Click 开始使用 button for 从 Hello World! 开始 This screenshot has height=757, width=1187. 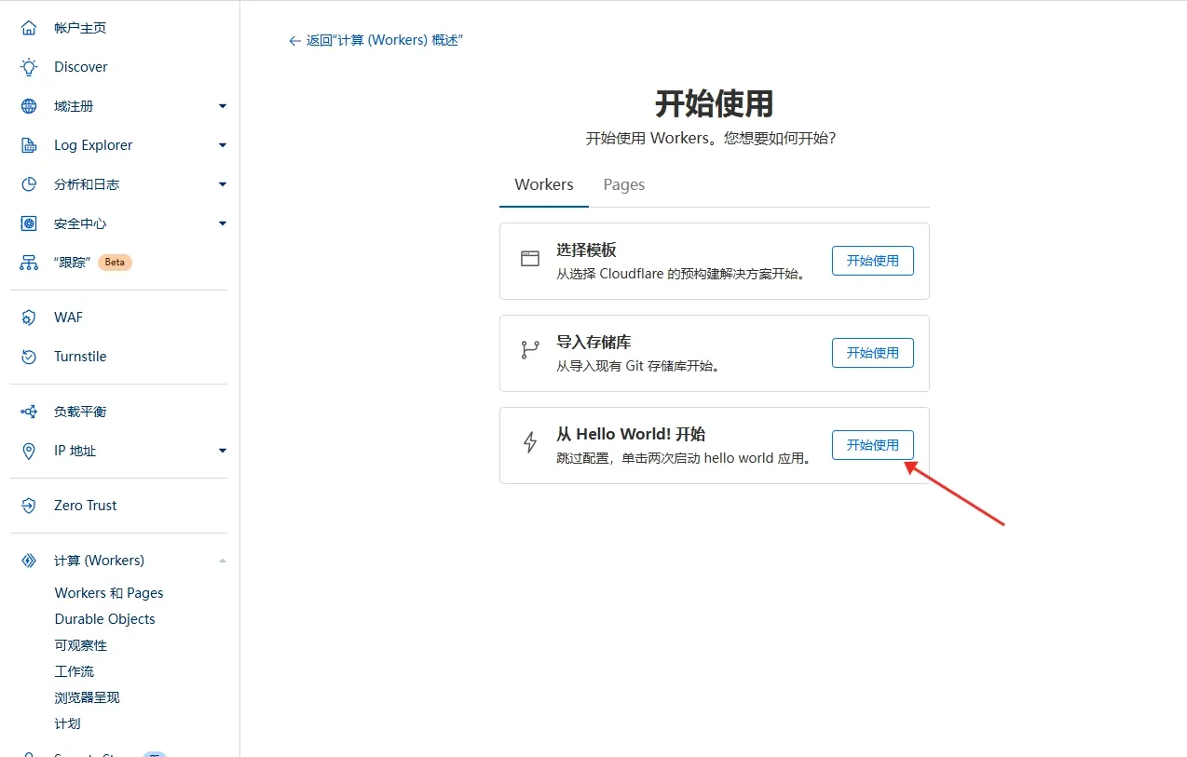(x=873, y=445)
